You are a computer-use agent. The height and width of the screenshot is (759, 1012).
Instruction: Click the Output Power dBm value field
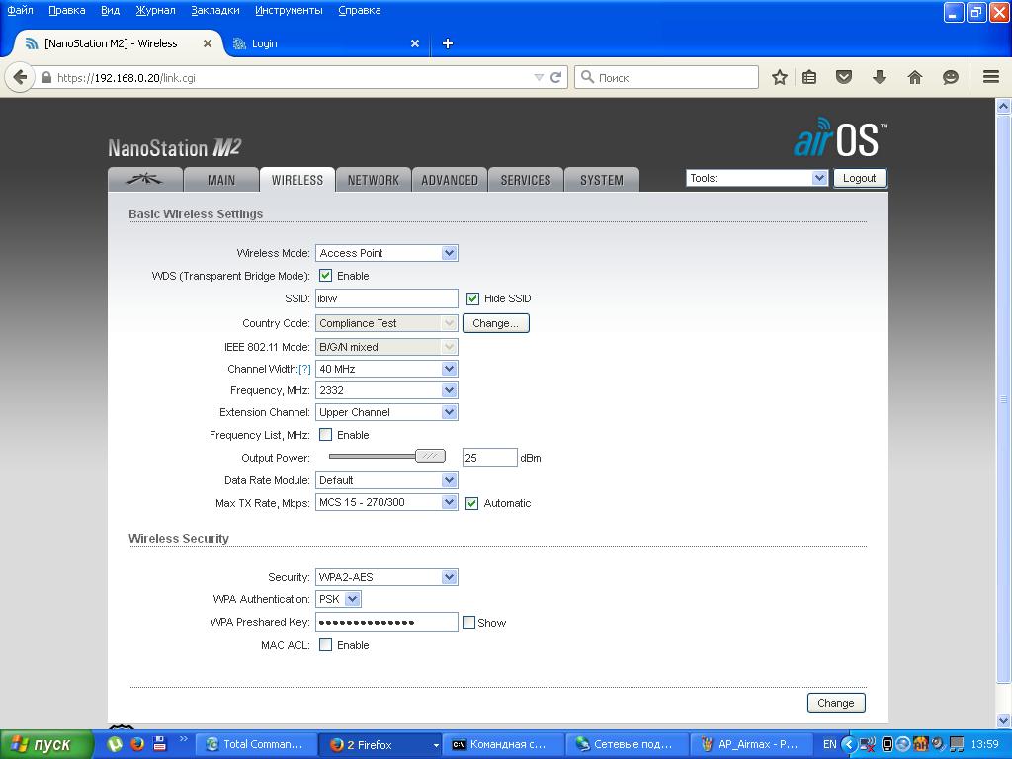pos(490,458)
